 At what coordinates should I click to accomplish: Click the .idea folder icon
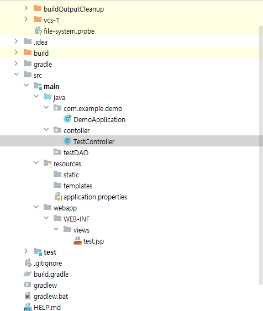click(x=28, y=41)
